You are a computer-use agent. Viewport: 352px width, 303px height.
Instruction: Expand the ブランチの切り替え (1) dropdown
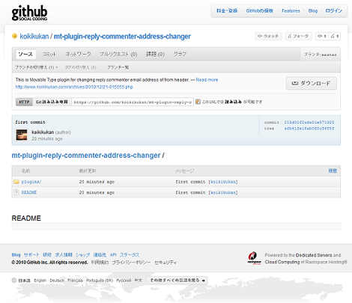(x=37, y=67)
